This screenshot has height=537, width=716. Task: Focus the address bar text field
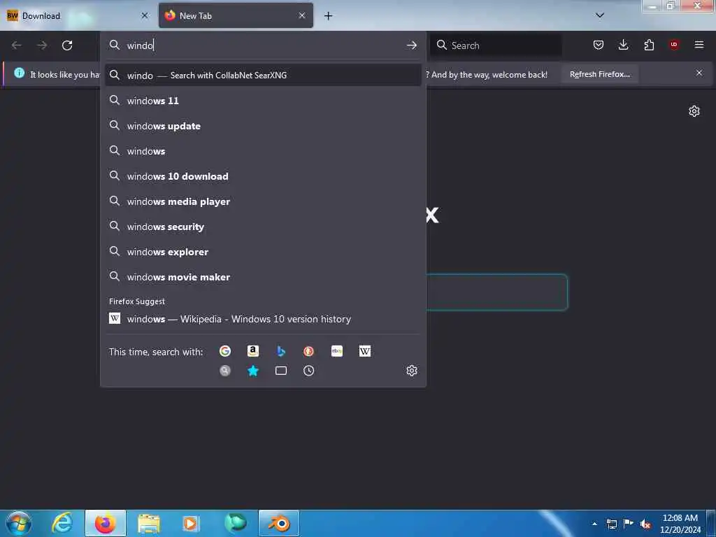click(265, 45)
